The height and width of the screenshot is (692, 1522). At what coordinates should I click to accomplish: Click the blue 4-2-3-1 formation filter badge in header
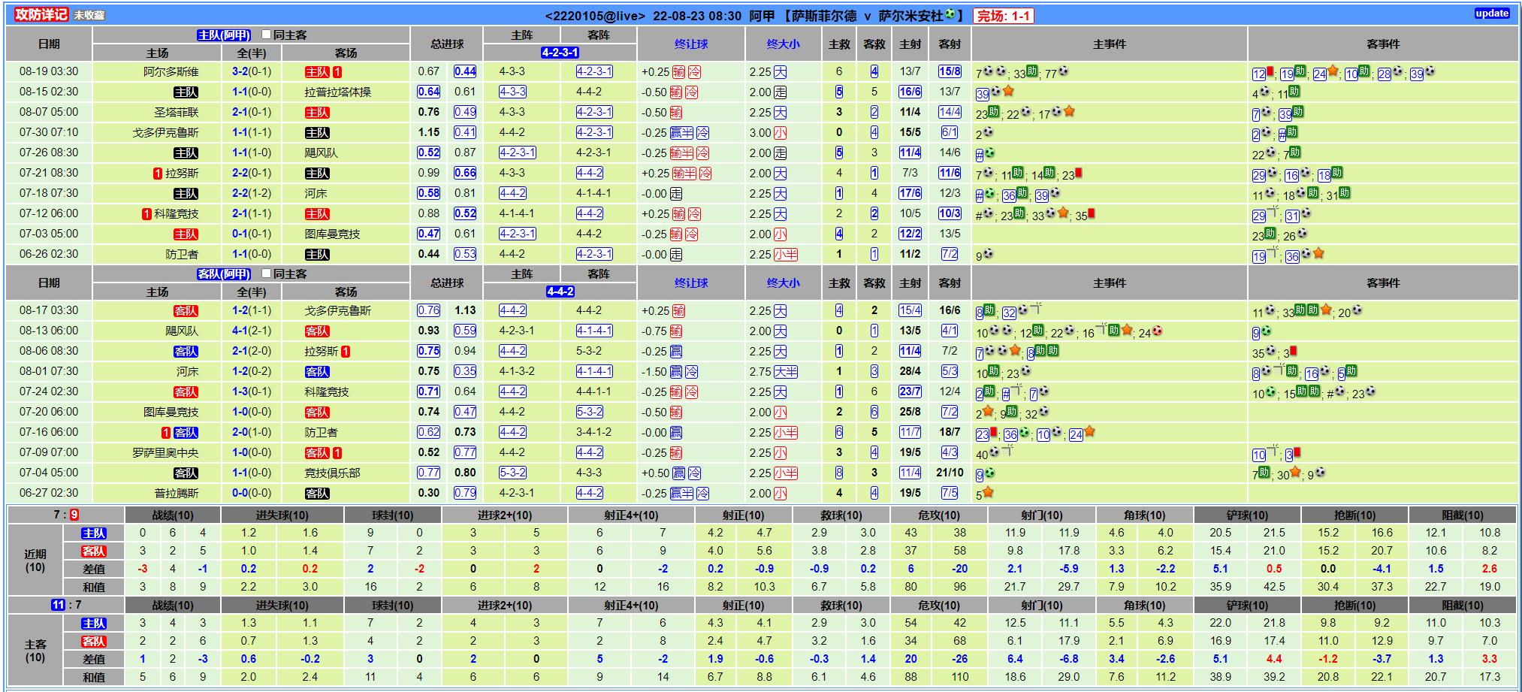click(560, 53)
